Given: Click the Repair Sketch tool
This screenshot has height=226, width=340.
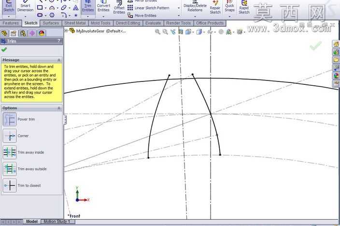Looking at the screenshot, I should [215, 8].
